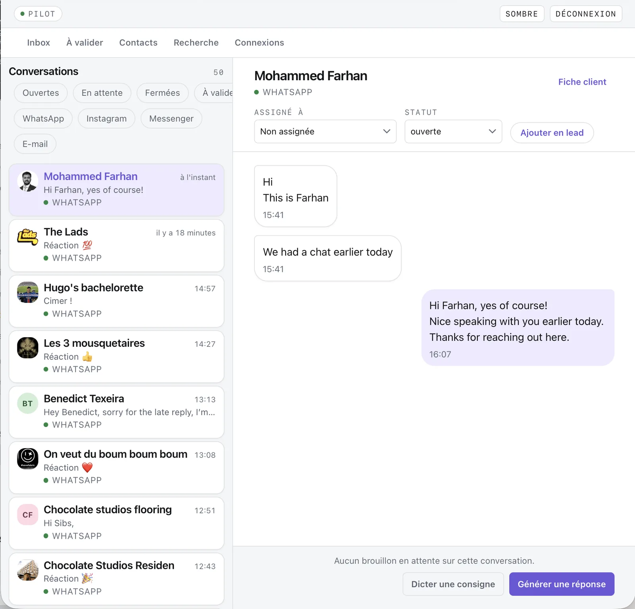Select the party popper emoji reaction

click(87, 578)
